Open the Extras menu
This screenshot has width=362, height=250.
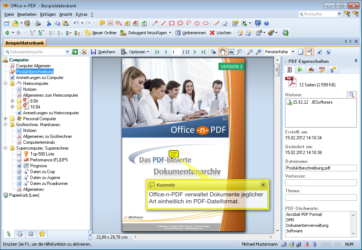coord(82,14)
